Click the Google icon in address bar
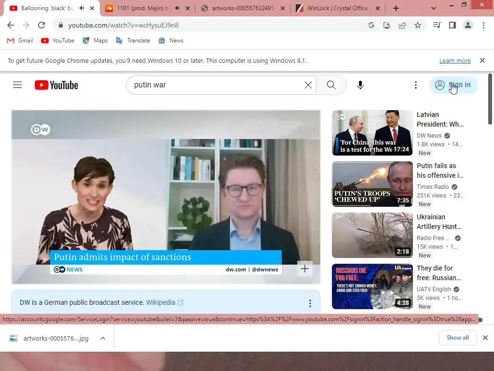This screenshot has height=371, width=494. click(371, 25)
